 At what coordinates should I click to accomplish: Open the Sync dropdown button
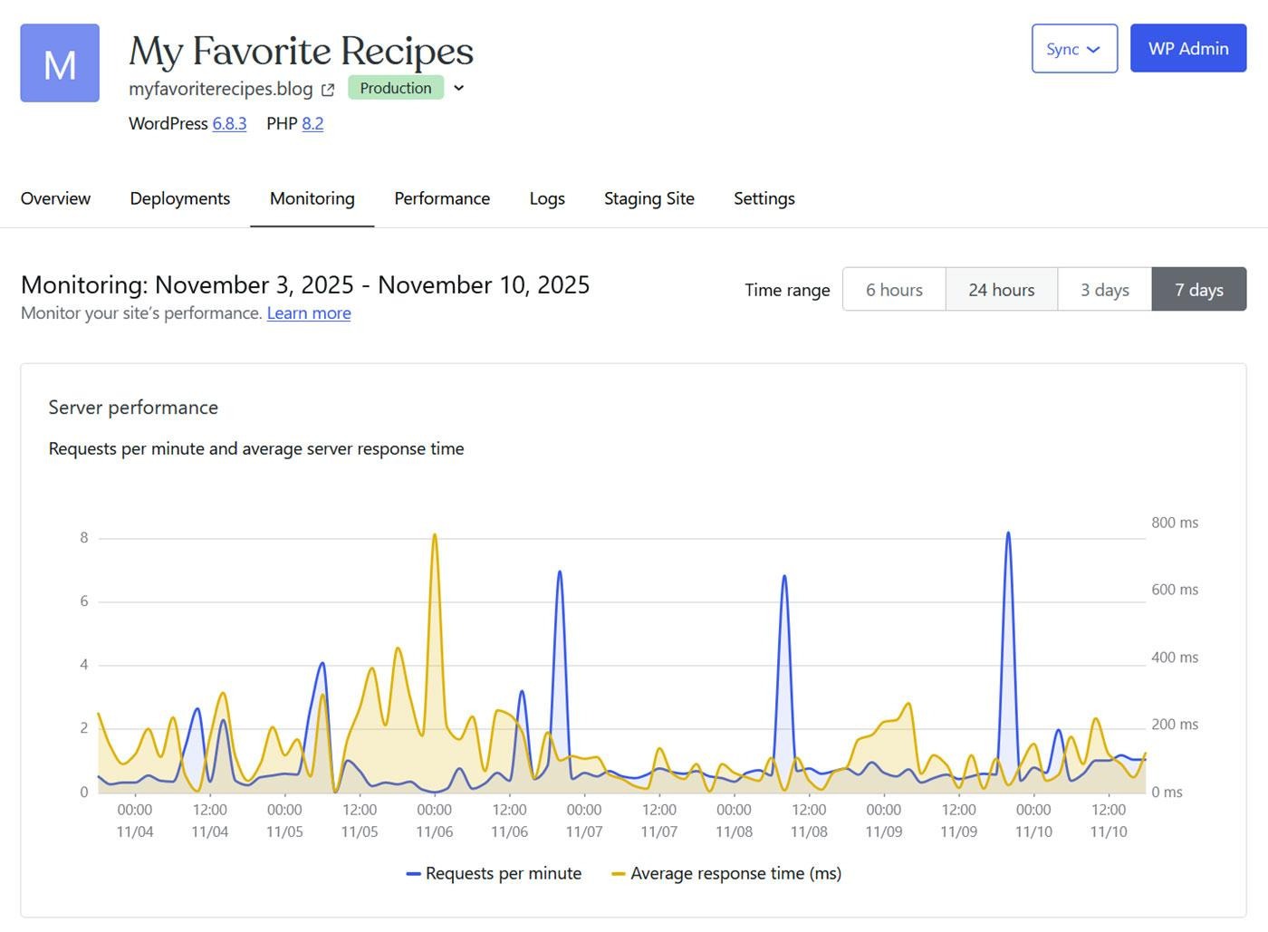tap(1073, 49)
